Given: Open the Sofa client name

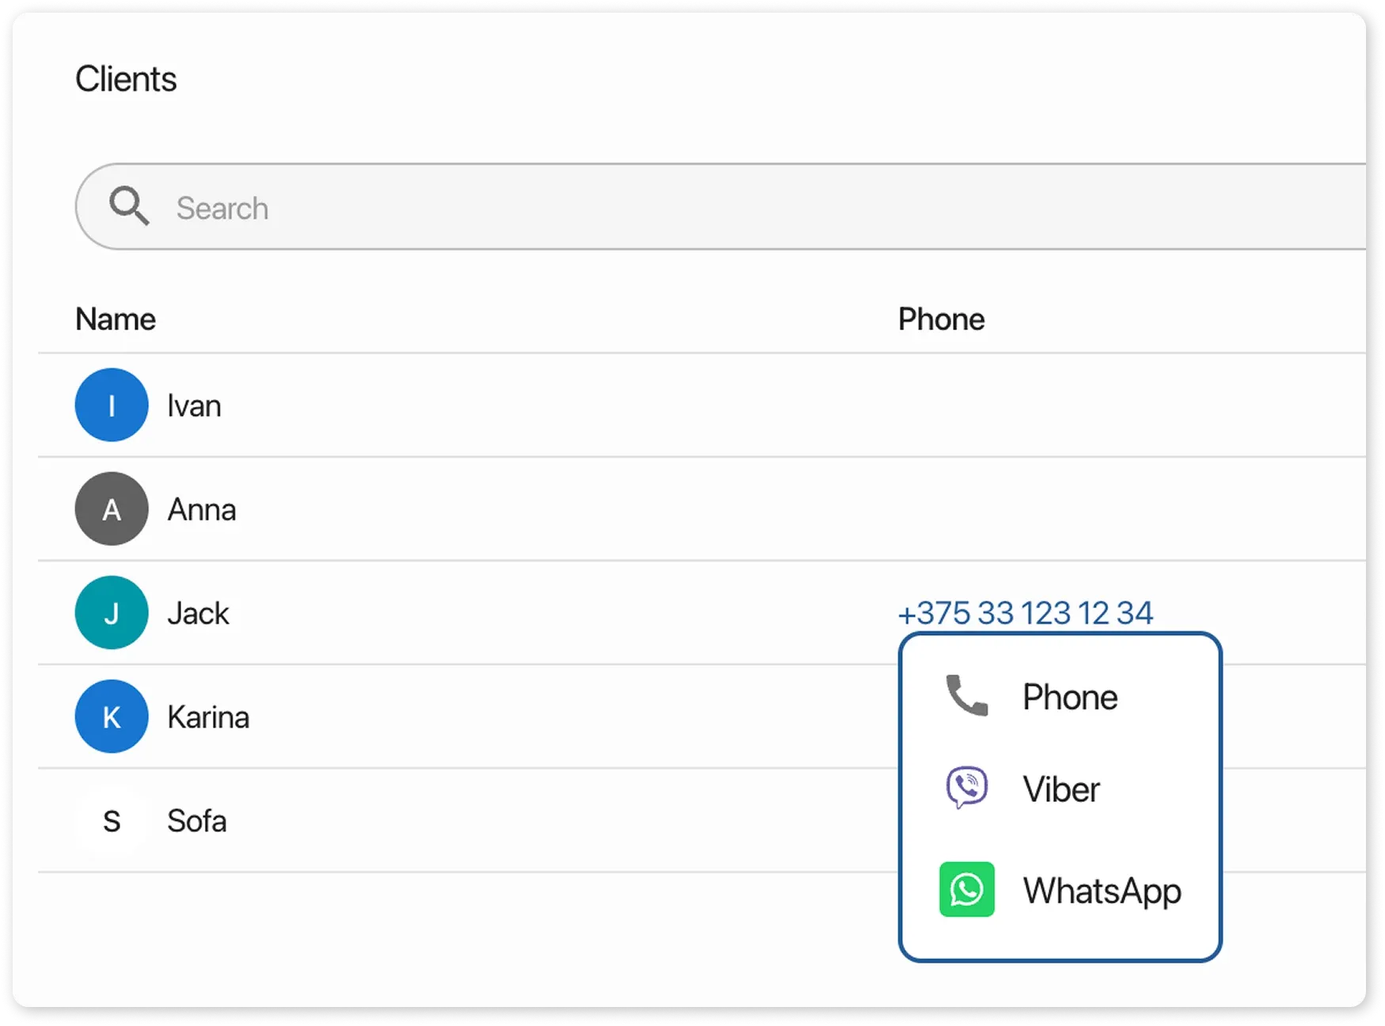Looking at the screenshot, I should click(x=196, y=821).
